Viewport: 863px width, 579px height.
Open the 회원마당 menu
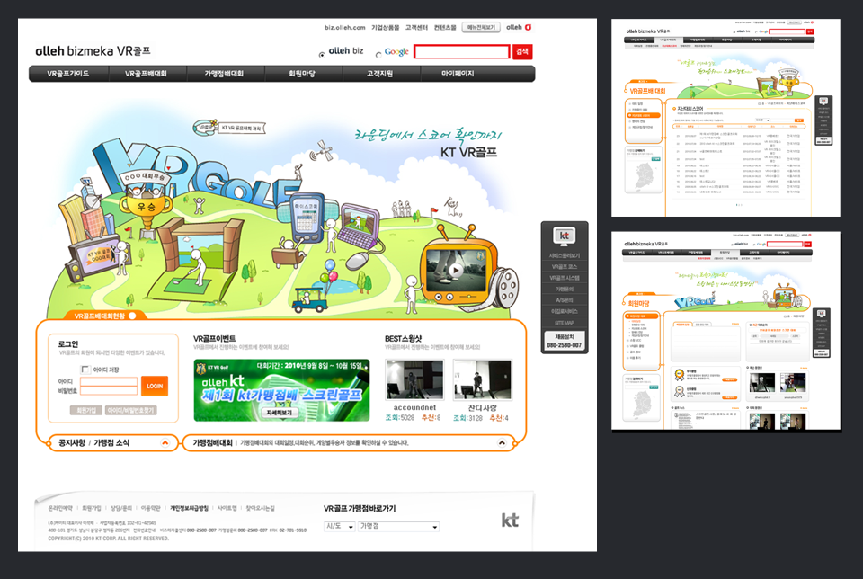point(302,74)
